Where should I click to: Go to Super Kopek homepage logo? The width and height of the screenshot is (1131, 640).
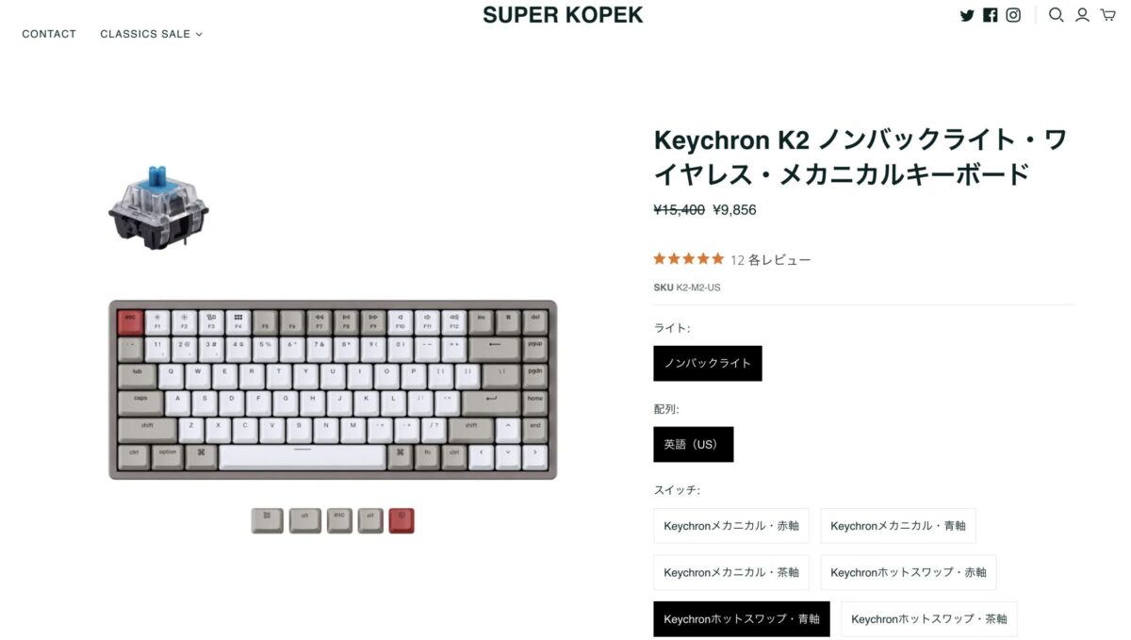pyautogui.click(x=563, y=15)
